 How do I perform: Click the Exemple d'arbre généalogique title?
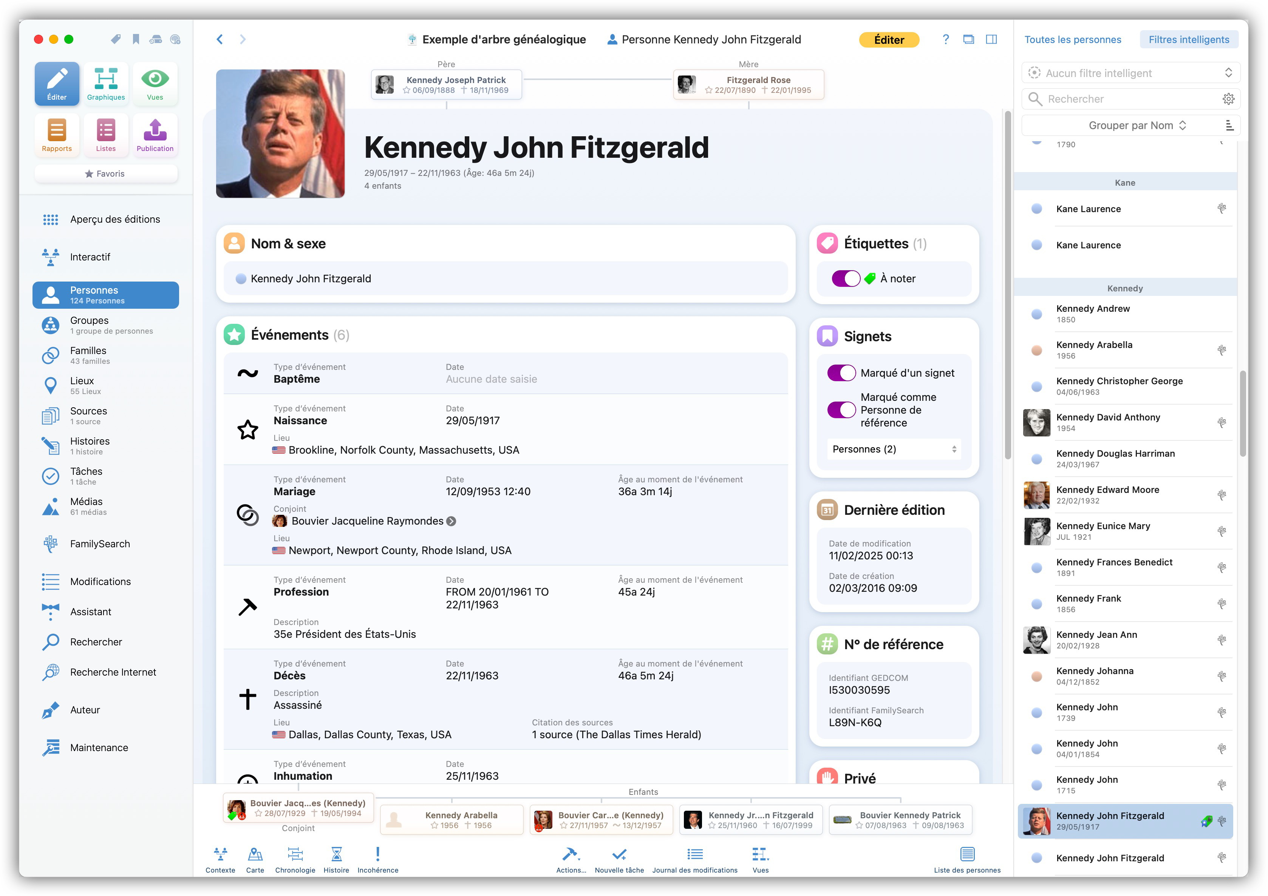tap(504, 39)
